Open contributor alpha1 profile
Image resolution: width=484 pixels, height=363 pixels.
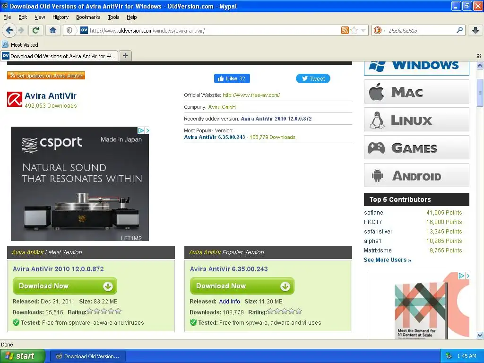coord(372,241)
